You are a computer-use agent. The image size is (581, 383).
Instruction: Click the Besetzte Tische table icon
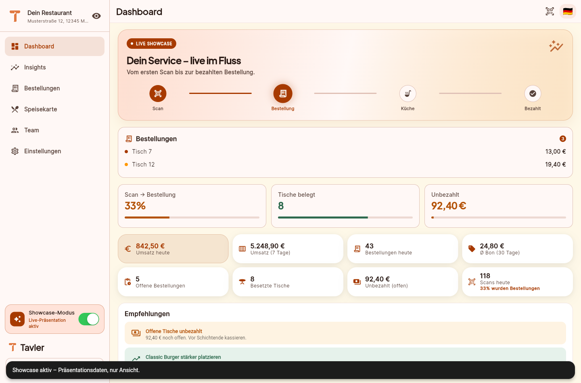point(242,282)
